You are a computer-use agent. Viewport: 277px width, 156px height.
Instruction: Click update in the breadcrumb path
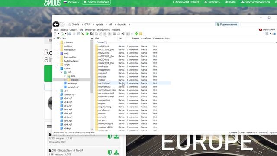point(100,24)
